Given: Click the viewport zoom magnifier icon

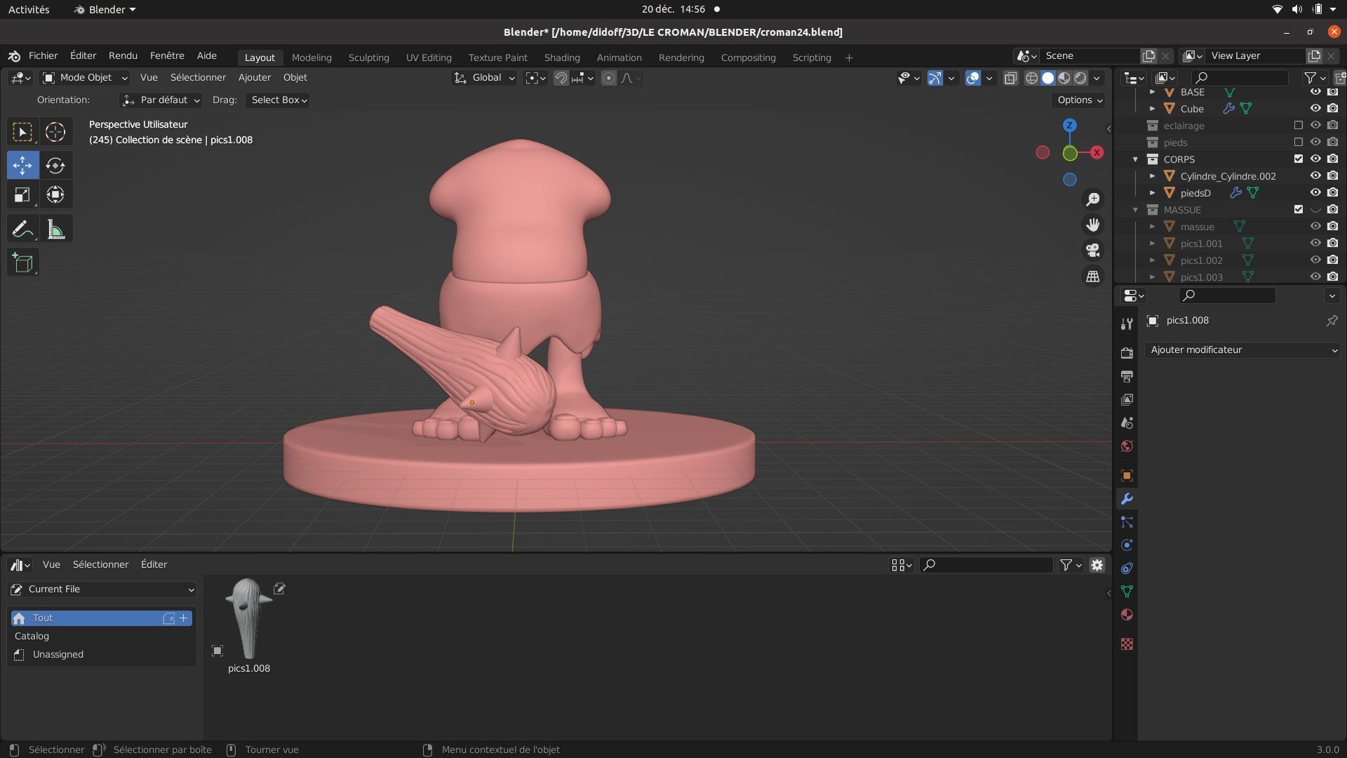Looking at the screenshot, I should point(1093,199).
